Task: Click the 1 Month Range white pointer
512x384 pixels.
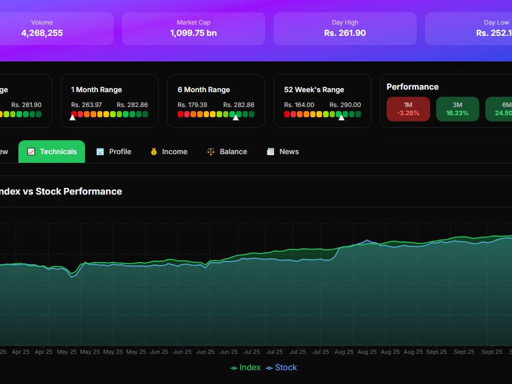Action: (x=73, y=118)
